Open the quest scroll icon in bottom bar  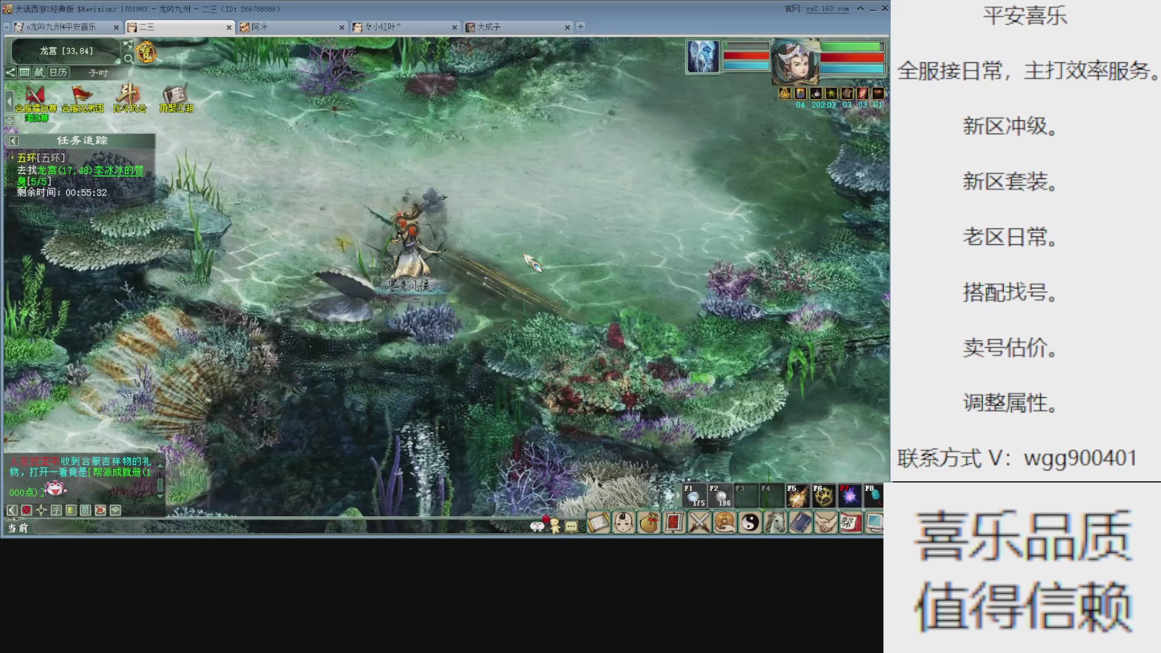click(598, 522)
